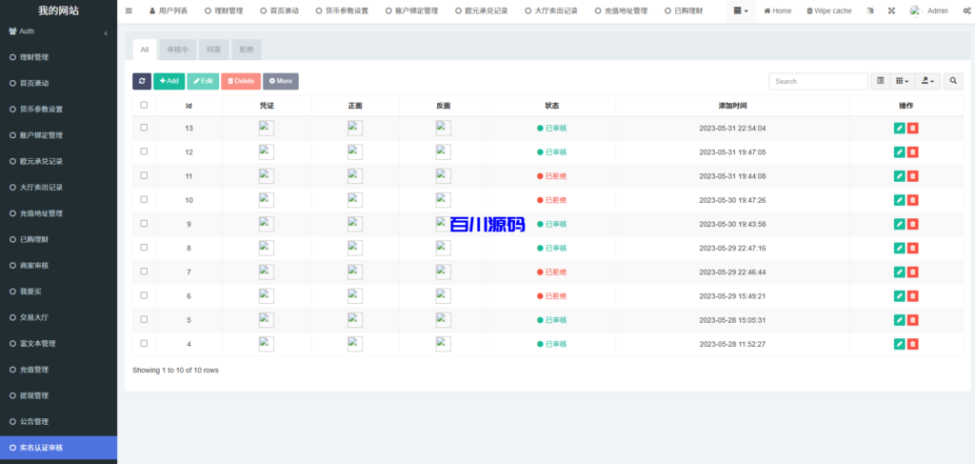Click red delete icon for row 4
The width and height of the screenshot is (975, 464).
pos(913,344)
